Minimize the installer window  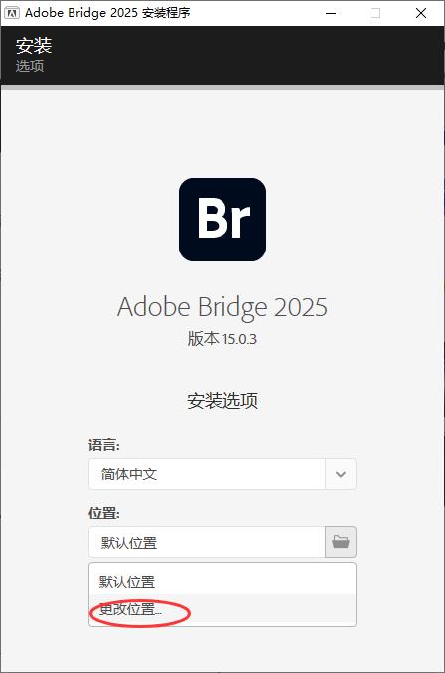[331, 13]
